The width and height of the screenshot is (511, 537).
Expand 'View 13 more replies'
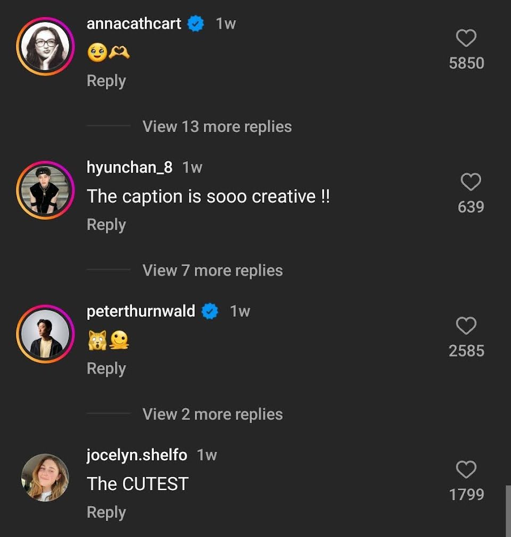point(217,127)
